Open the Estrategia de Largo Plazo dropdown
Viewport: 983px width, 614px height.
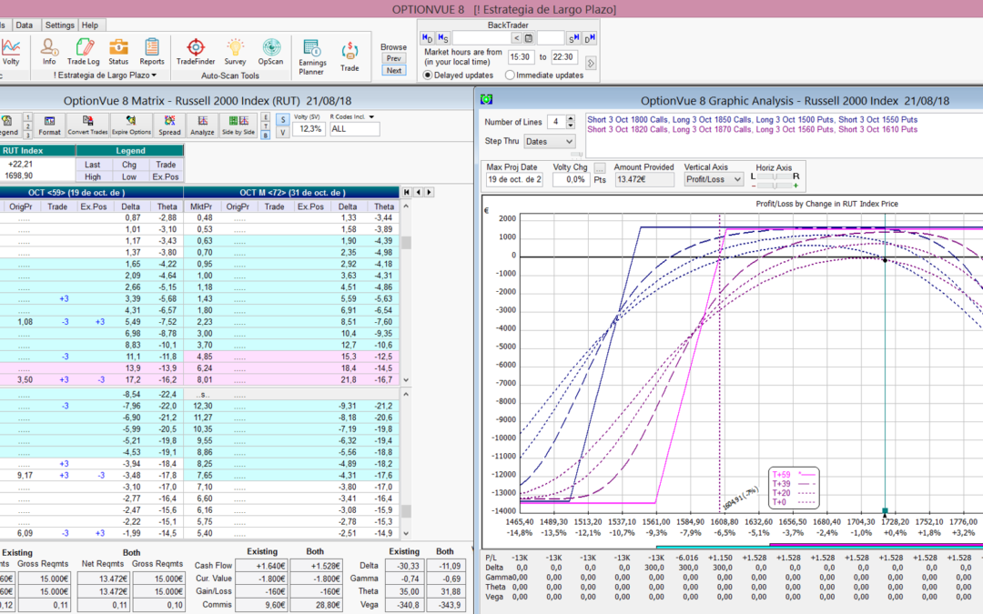tap(106, 75)
